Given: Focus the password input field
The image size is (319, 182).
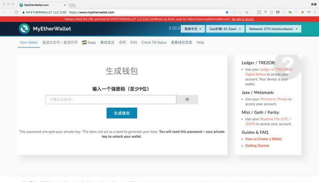Looking at the screenshot, I should (111, 99).
